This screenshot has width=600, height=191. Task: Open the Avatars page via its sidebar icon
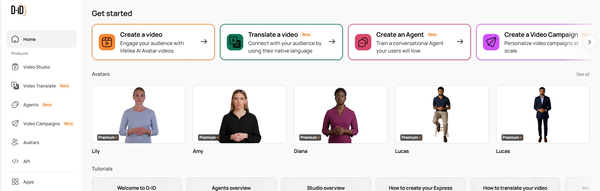[15, 142]
